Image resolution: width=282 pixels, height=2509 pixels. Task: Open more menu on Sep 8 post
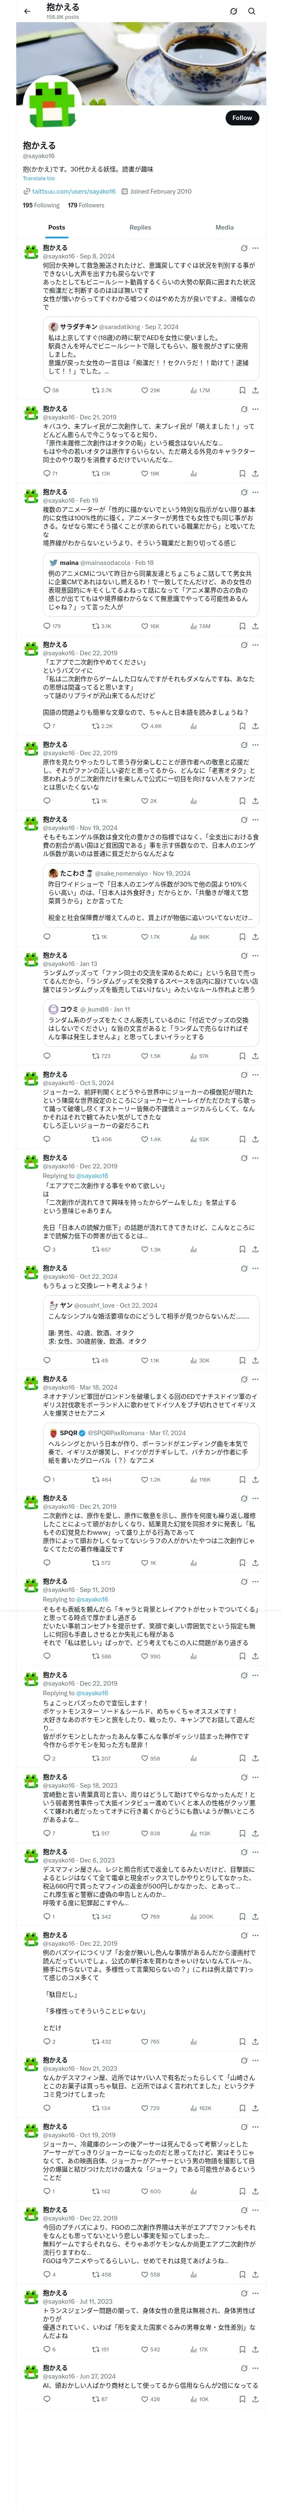click(256, 248)
